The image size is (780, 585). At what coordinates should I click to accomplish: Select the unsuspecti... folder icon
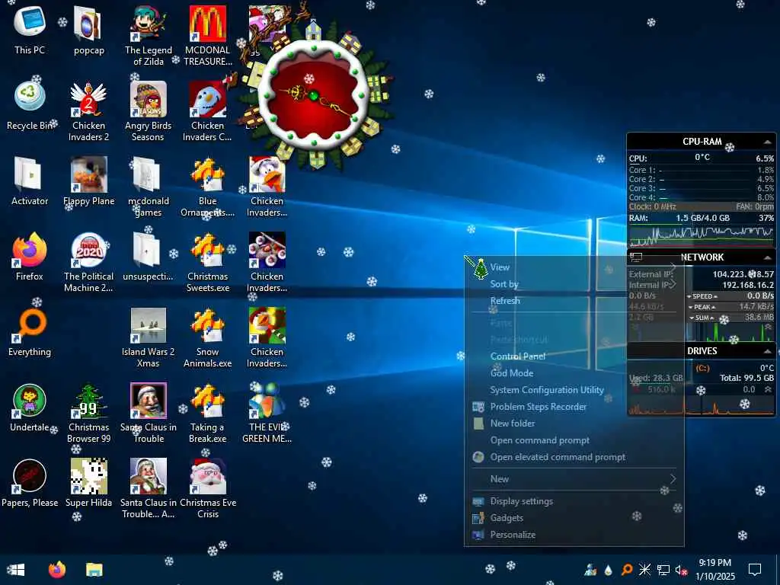[x=149, y=257]
